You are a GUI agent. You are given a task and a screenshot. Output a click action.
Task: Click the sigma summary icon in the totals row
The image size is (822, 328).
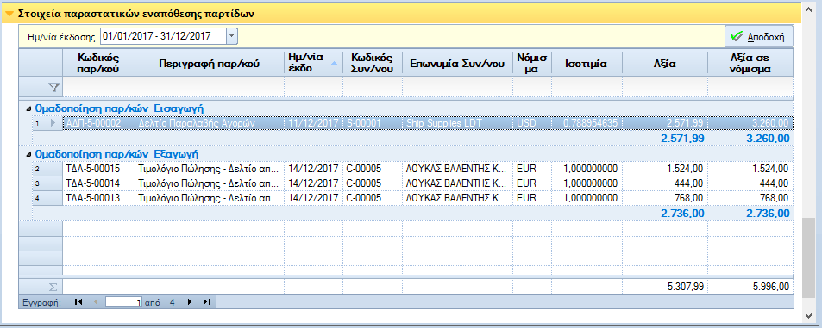[53, 287]
